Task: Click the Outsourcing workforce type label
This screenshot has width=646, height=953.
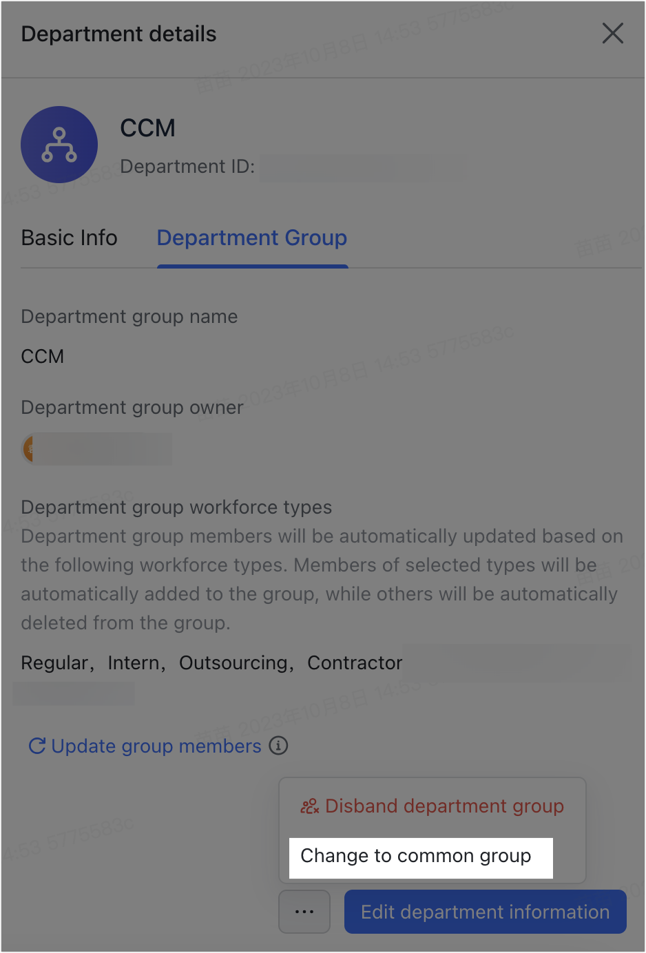Action: [232, 662]
